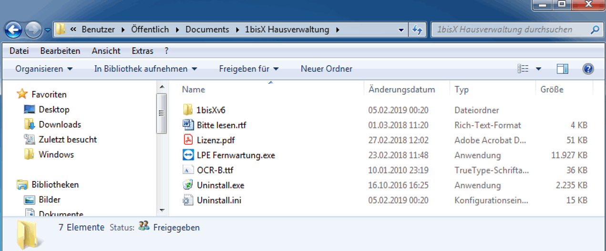
Task: Click the OCR-B.ttf font file icon
Action: pyautogui.click(x=188, y=170)
